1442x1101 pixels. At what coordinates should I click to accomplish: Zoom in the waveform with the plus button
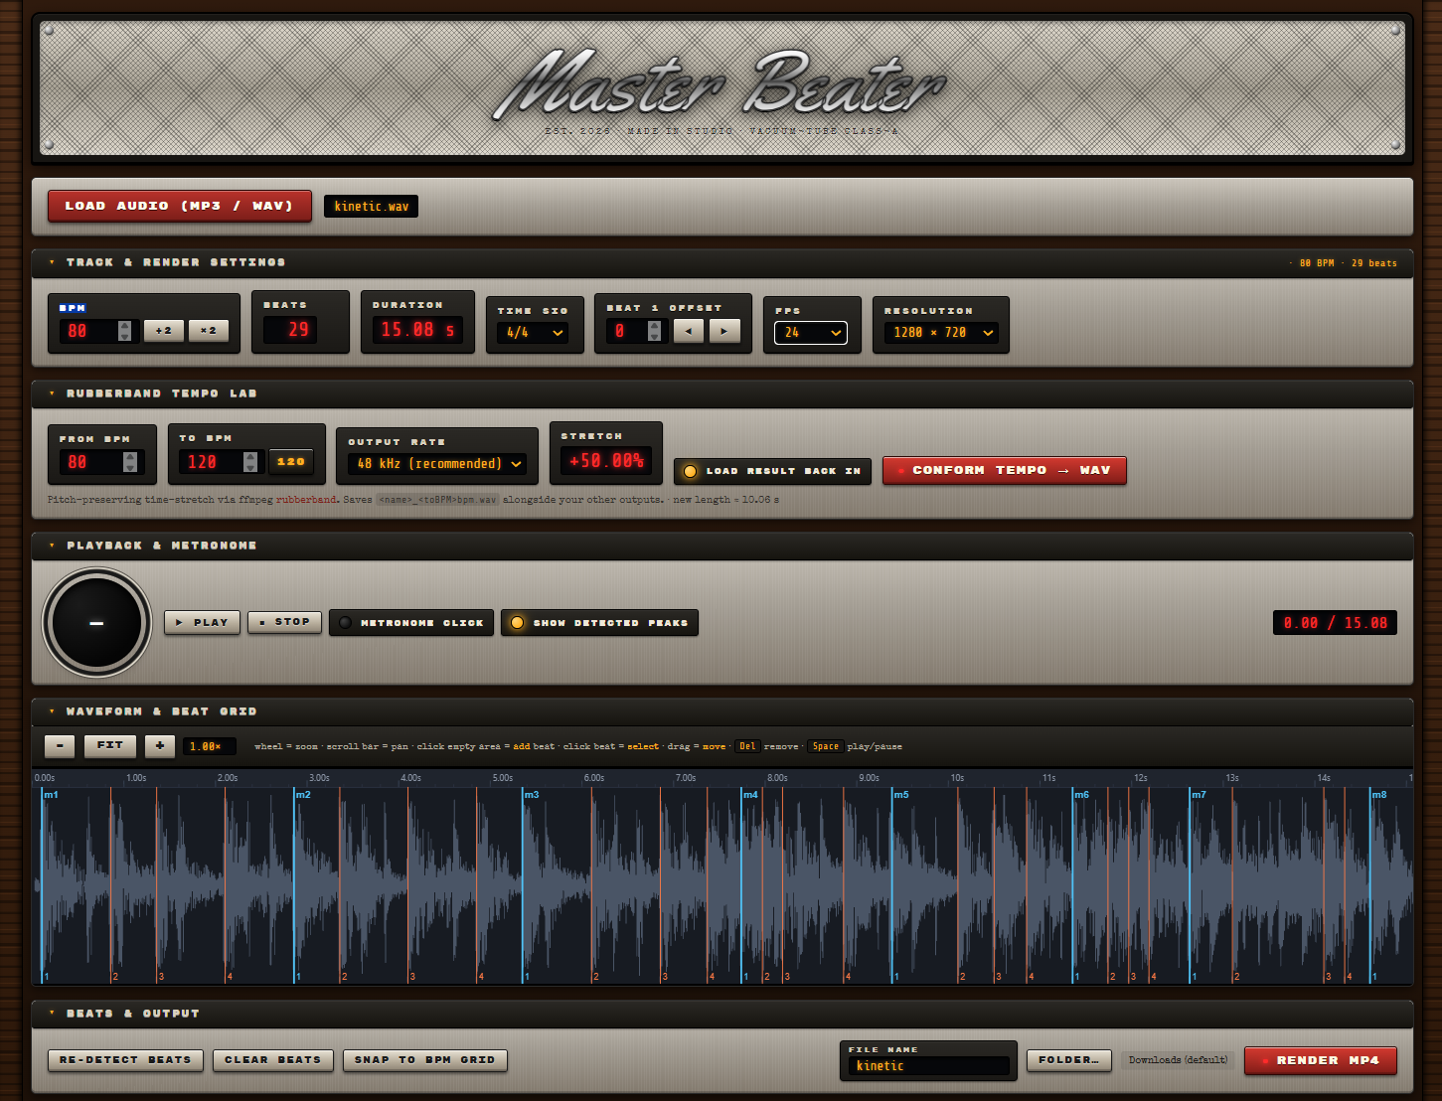pos(160,745)
